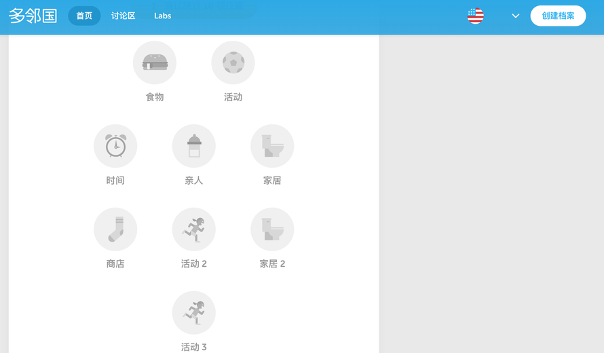Screen dimensions: 604x353
Task: Open the 活动 soccer ball skill
Action: [x=233, y=62]
